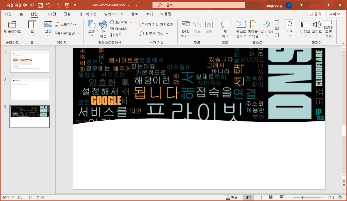The height and width of the screenshot is (201, 347).
Task: Select slide 2 thumbnail
Action: tap(30, 89)
